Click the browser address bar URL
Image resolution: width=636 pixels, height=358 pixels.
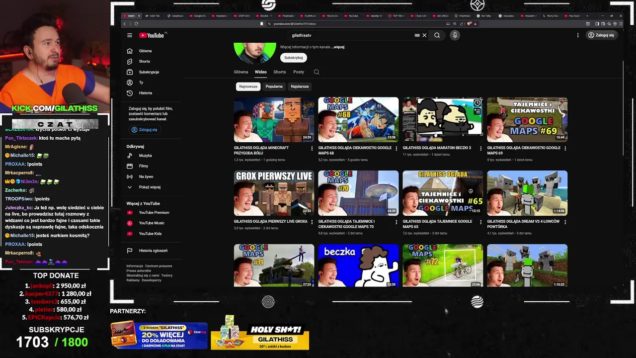pyautogui.click(x=295, y=23)
